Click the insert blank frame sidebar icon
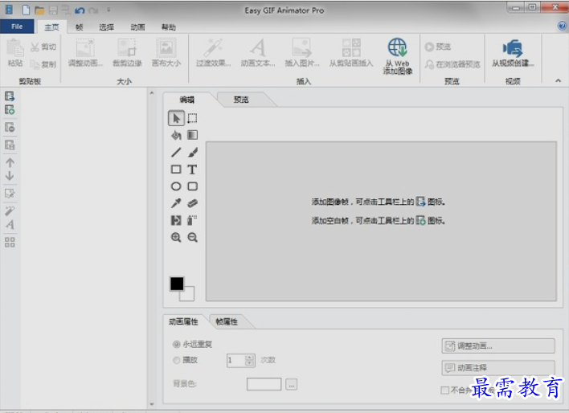 coord(10,109)
